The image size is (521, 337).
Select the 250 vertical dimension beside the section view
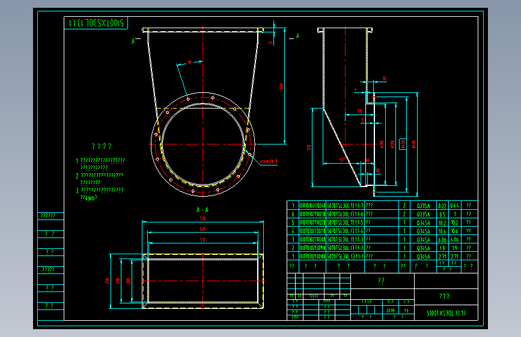coord(108,281)
